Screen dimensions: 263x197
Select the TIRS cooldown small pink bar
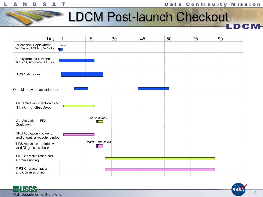tap(100, 146)
